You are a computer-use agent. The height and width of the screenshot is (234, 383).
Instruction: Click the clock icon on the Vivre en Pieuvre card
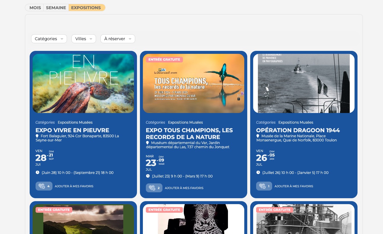[37, 172]
